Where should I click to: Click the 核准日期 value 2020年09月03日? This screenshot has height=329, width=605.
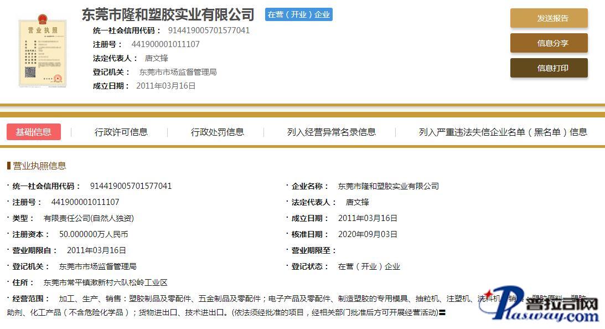click(x=368, y=234)
